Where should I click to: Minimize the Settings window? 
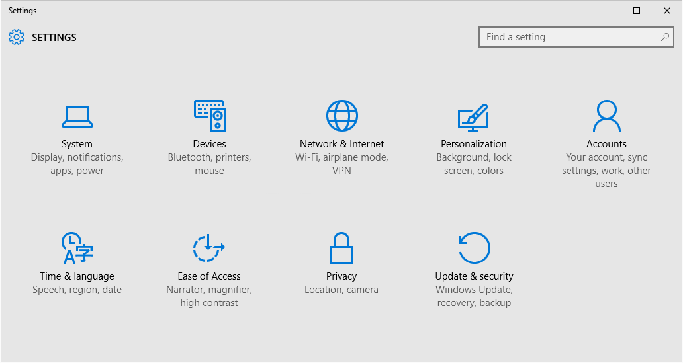606,11
